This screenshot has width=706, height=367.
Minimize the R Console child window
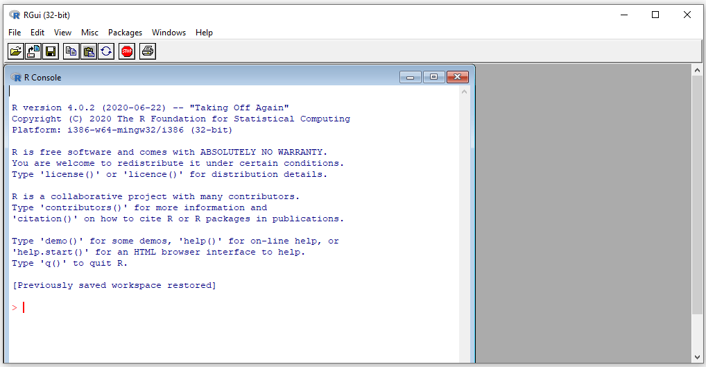(411, 77)
